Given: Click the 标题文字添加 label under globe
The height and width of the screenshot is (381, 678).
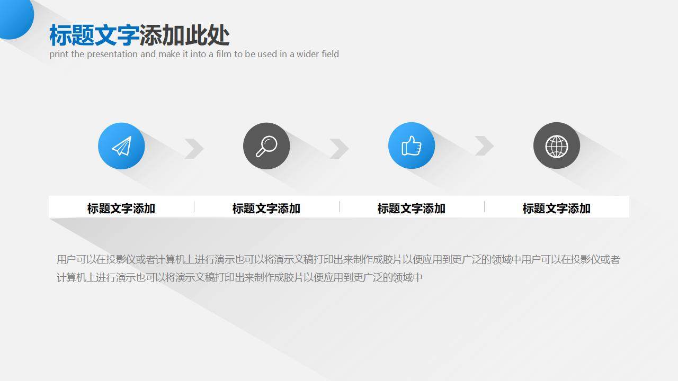Looking at the screenshot, I should click(x=557, y=208).
